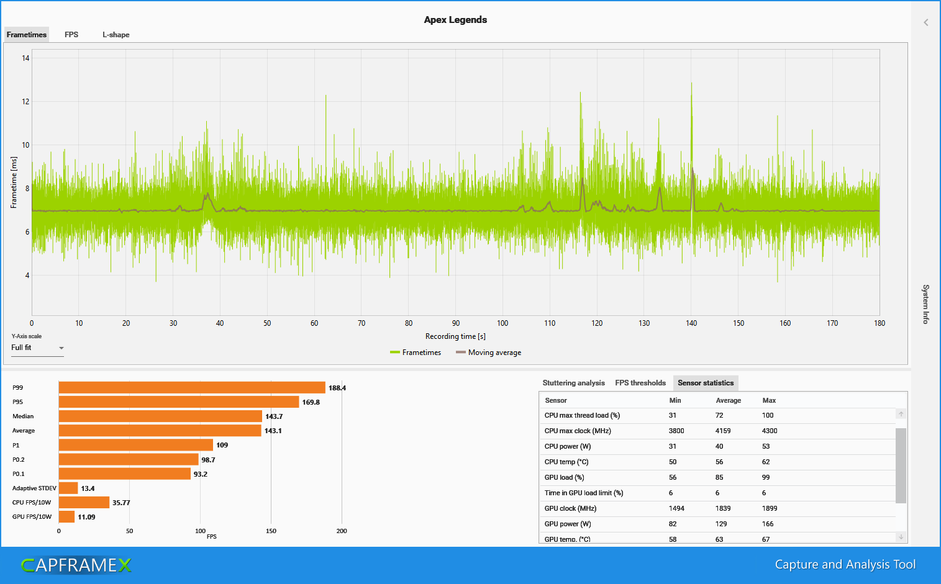Click the Sensor column header
This screenshot has height=584, width=941.
[x=556, y=400]
